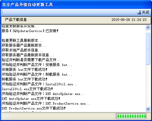Select the 获取本地产品版本信息 log line
152x121 pixels.
coord(22,50)
